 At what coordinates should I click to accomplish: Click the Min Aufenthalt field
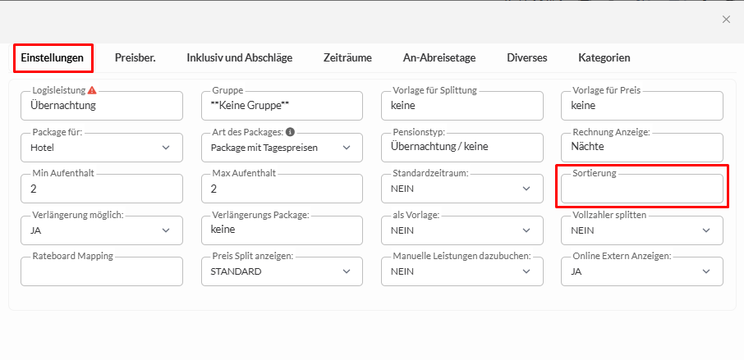pyautogui.click(x=101, y=189)
